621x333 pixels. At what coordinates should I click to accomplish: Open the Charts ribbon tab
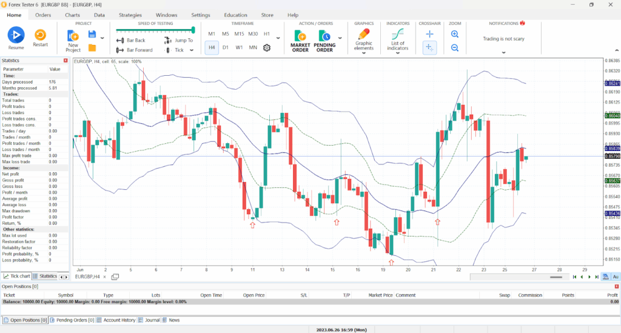73,15
